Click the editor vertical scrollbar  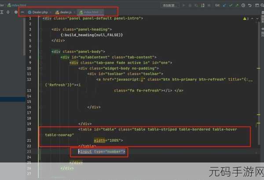click(x=259, y=83)
